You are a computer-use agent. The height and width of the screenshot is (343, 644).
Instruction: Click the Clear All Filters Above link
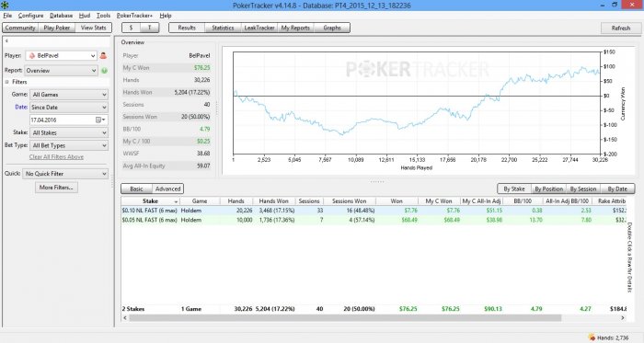56,156
